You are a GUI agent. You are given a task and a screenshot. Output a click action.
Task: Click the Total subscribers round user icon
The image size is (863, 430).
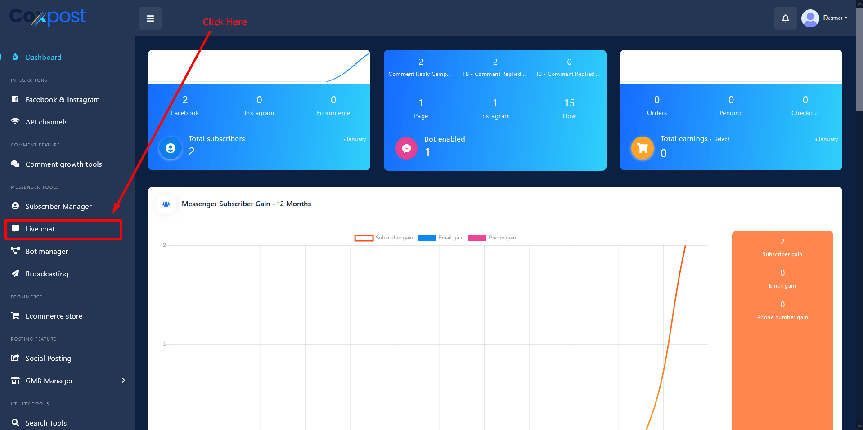tap(171, 148)
